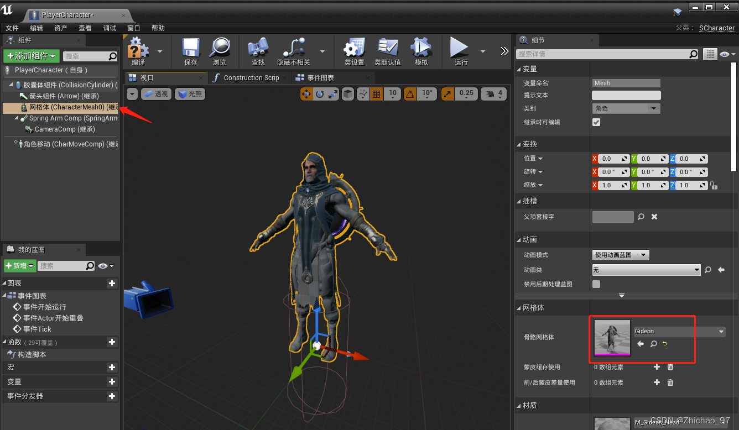Click the 隐藏不相关 (Hide Unrelated) icon
The image size is (739, 430).
tap(294, 48)
